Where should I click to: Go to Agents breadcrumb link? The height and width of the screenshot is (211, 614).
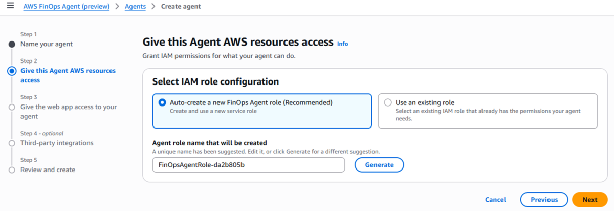(135, 7)
